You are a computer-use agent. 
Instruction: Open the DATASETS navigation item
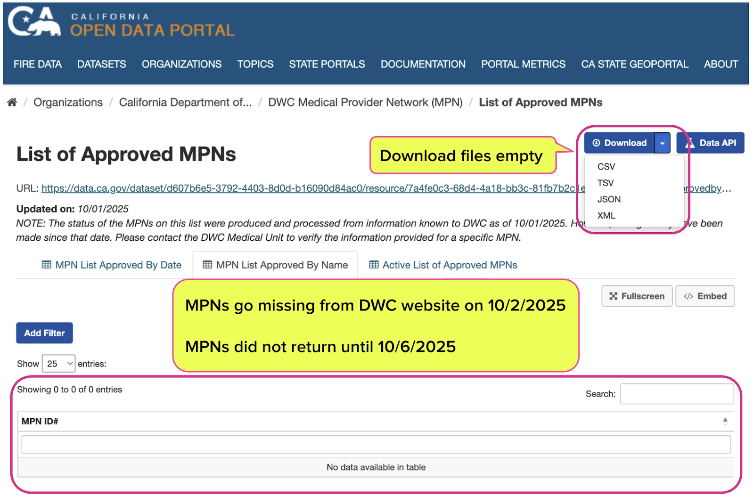click(x=102, y=64)
